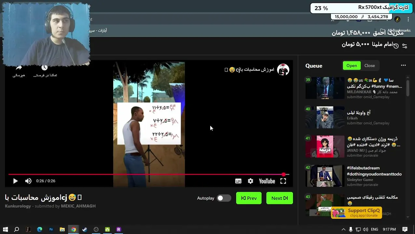Open the channel avatar on video

[x=283, y=70]
